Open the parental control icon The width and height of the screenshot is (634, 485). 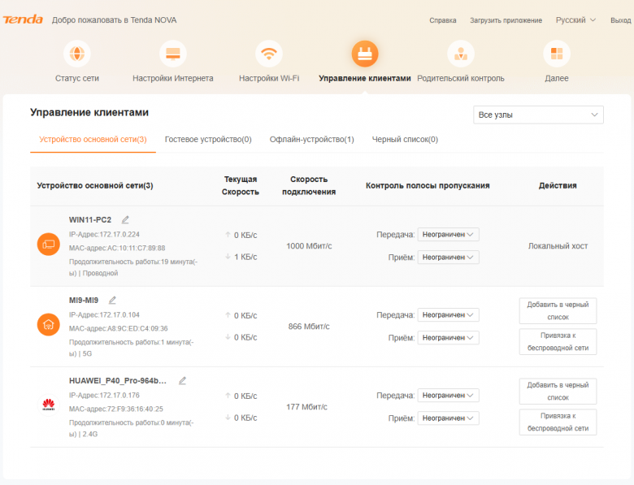(460, 54)
